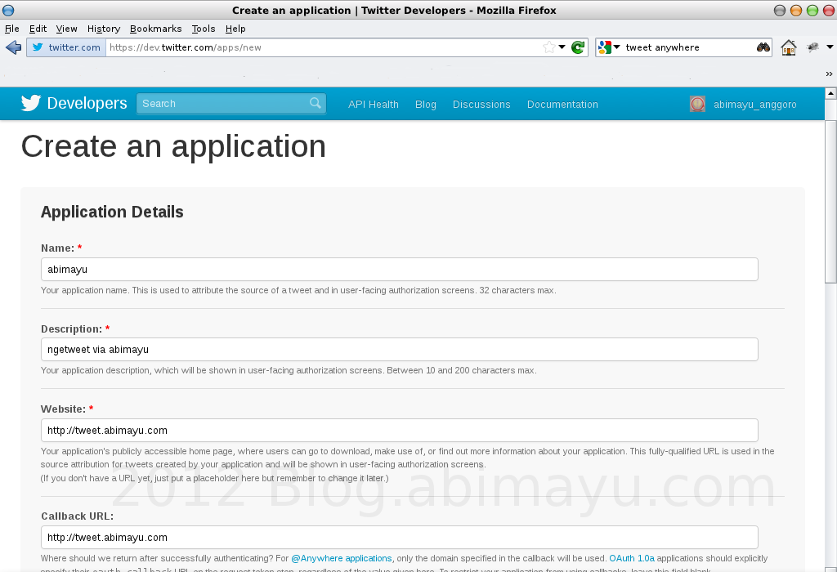The height and width of the screenshot is (572, 837).
Task: Click the Home icon in the toolbar
Action: 788,47
